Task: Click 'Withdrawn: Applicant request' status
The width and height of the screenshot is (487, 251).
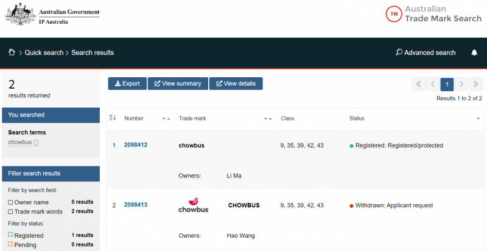Action: (x=394, y=205)
